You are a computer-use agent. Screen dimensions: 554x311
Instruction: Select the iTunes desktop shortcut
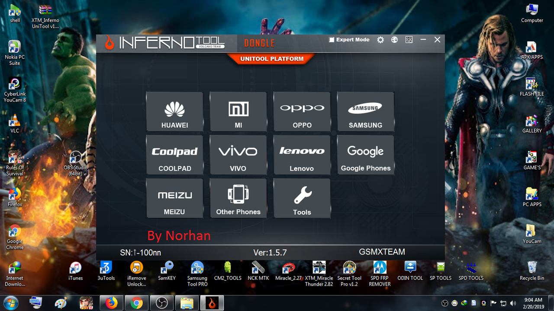[76, 271]
